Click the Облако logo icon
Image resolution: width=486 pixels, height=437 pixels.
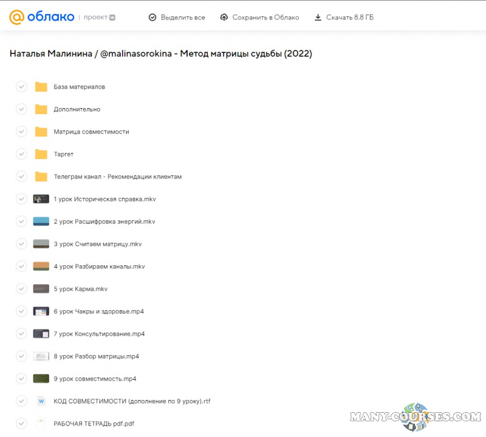pos(17,17)
